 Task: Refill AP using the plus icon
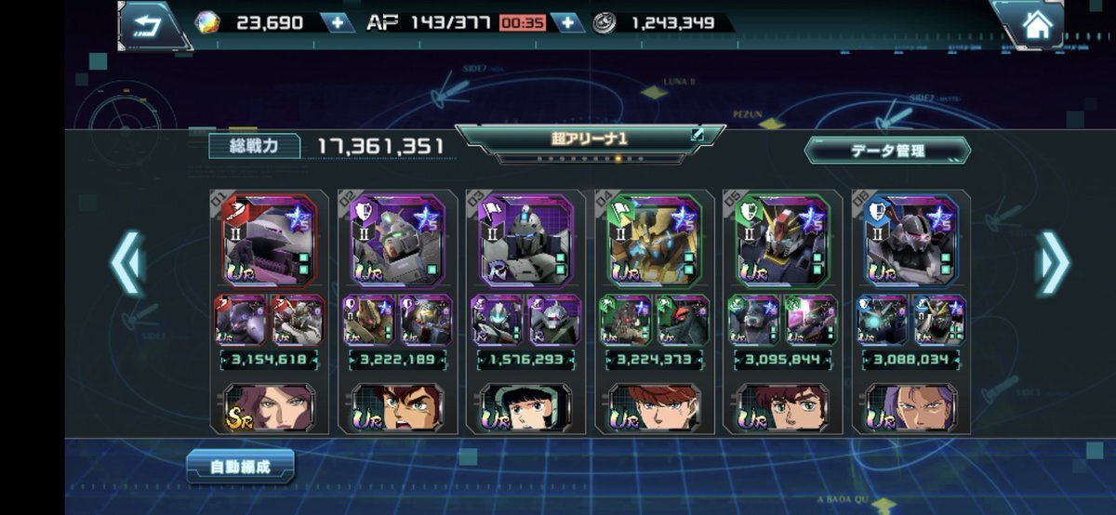(567, 22)
